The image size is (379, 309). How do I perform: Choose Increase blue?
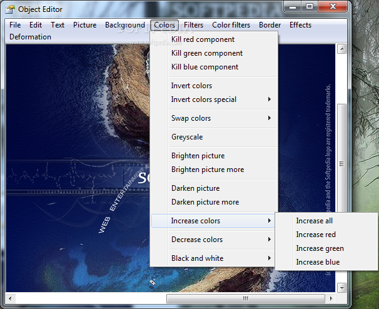click(x=326, y=262)
